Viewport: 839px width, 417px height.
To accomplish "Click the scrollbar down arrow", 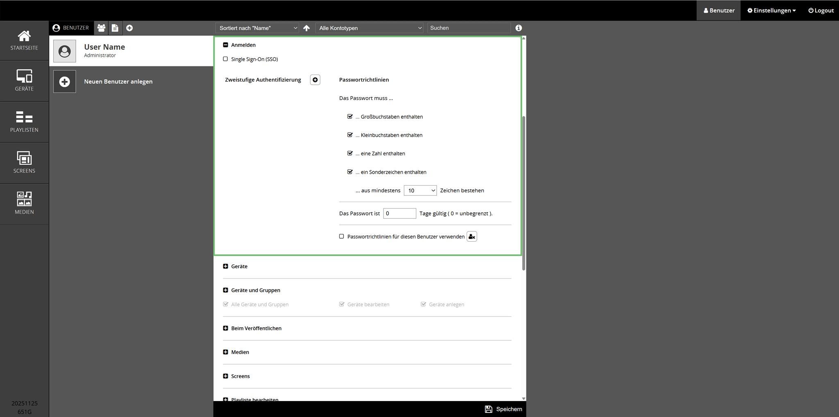I will coord(524,398).
